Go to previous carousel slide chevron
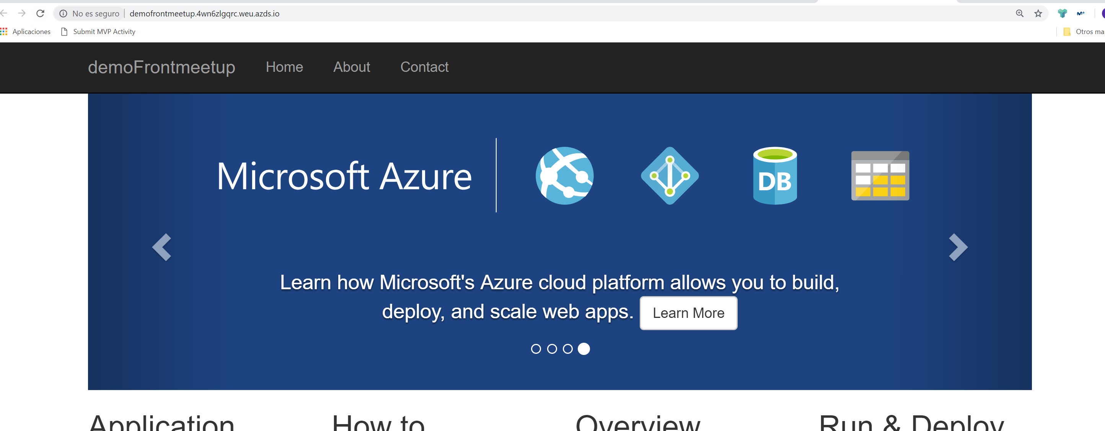This screenshot has width=1105, height=431. [162, 247]
